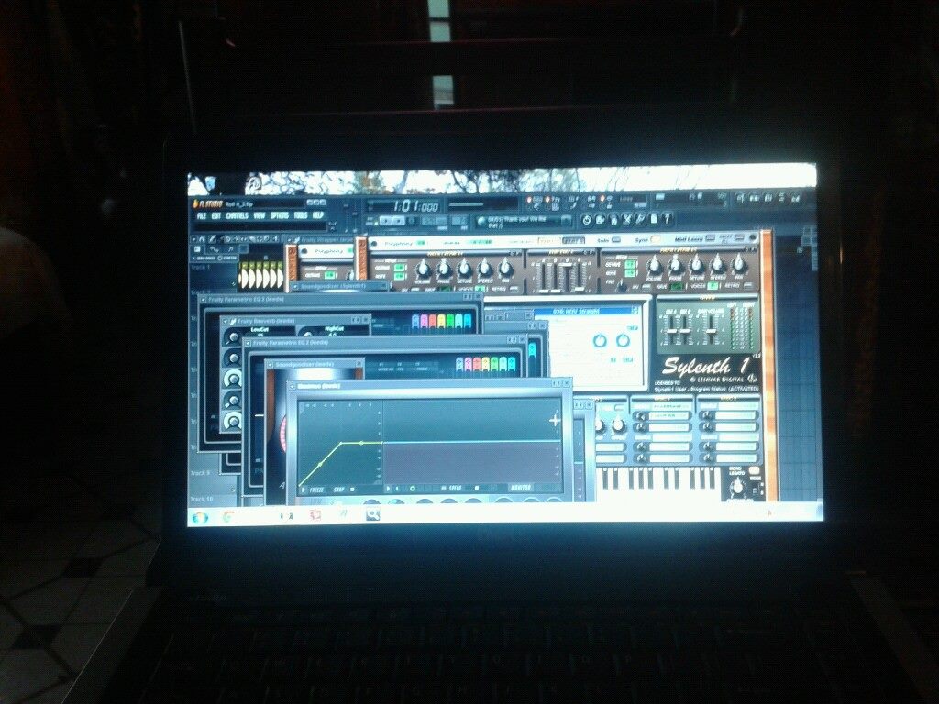The image size is (939, 704).
Task: Click the Sylenth 1 logo
Action: point(705,365)
